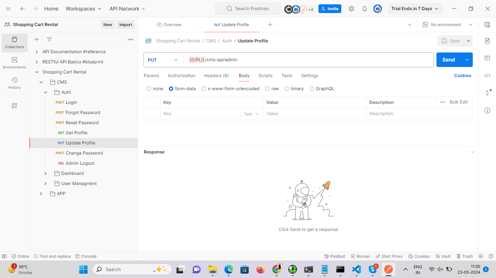Screen dimensions: 496x278
Task: Click the collection filter icon
Action: 49,39
